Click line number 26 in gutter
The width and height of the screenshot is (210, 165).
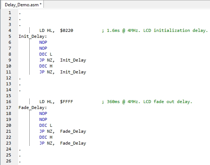click(9, 161)
